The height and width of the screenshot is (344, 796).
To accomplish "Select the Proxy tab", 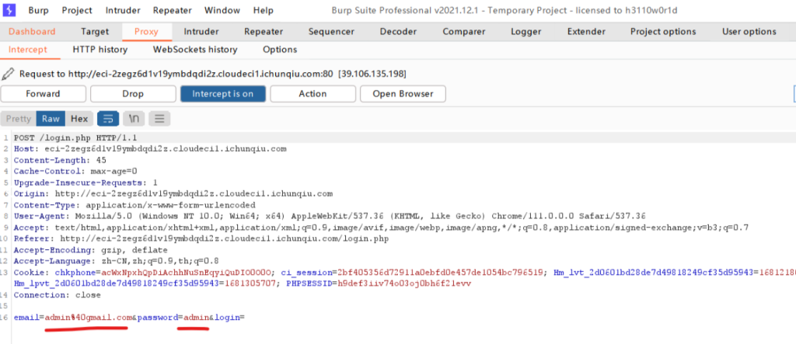I will pos(147,32).
